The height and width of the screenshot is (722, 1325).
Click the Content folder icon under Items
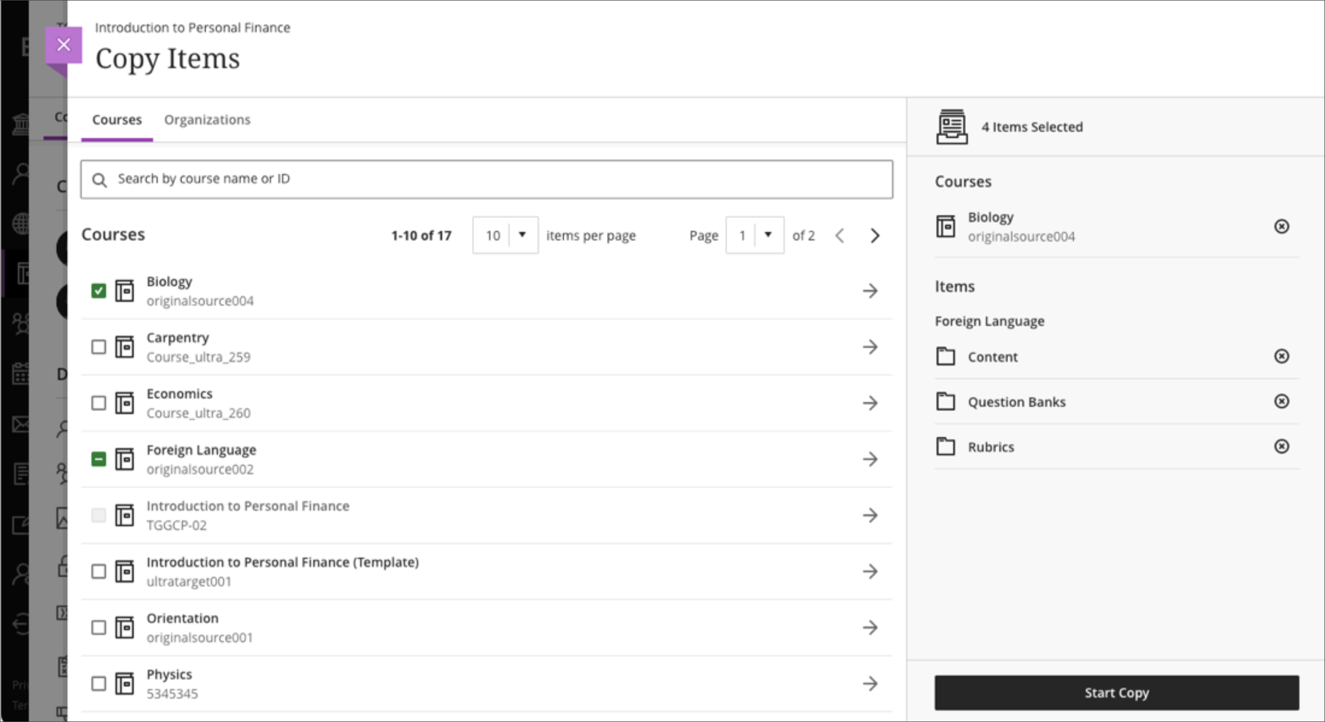click(945, 356)
